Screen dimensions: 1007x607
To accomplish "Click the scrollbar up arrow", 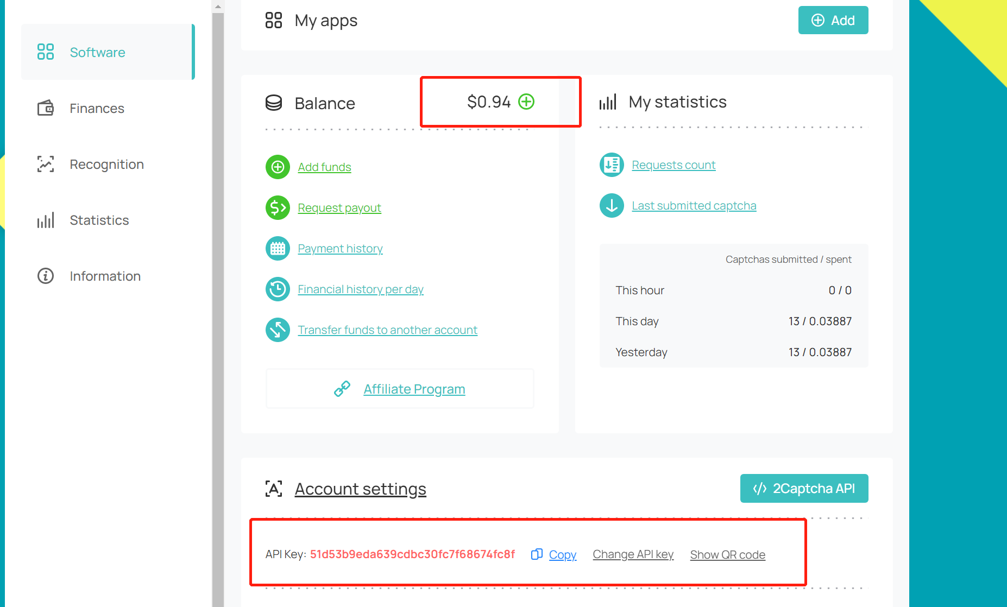I will pyautogui.click(x=218, y=7).
